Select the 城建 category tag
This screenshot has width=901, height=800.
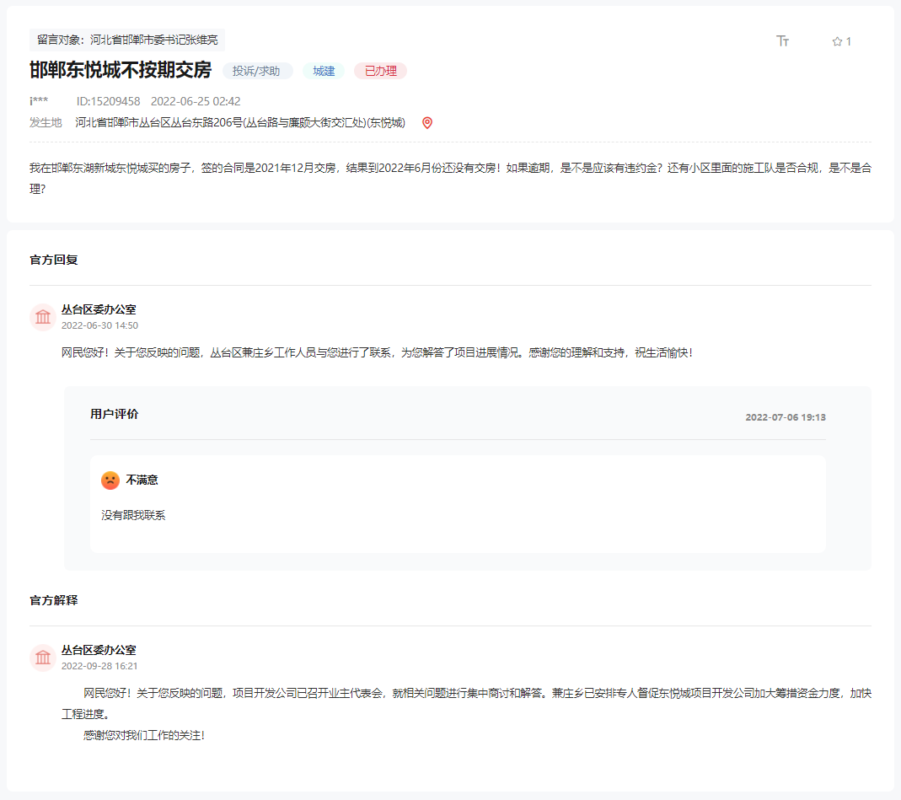pyautogui.click(x=324, y=71)
